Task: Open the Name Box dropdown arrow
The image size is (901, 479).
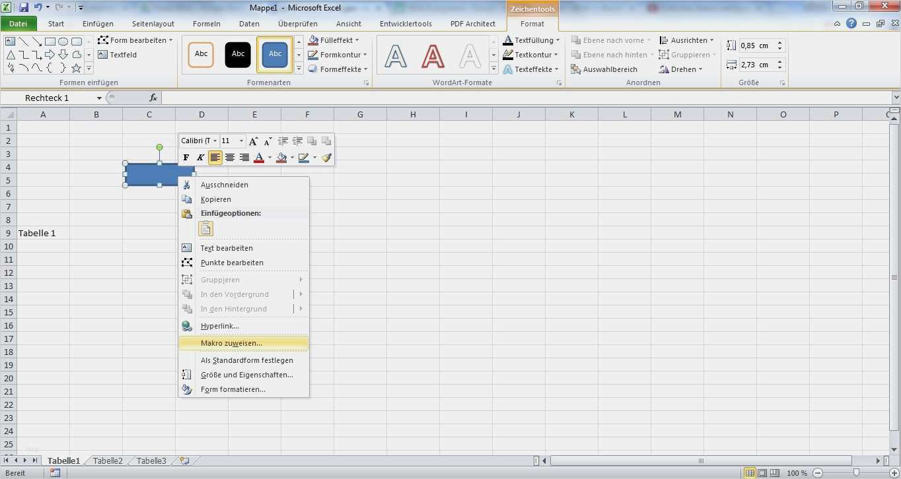Action: [99, 98]
